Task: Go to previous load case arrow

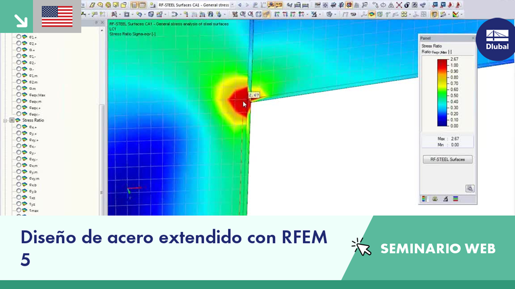Action: [x=240, y=5]
